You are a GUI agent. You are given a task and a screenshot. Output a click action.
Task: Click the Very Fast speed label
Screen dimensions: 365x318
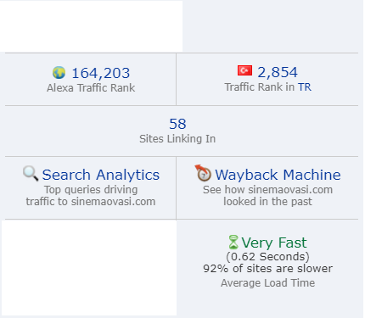pos(274,243)
